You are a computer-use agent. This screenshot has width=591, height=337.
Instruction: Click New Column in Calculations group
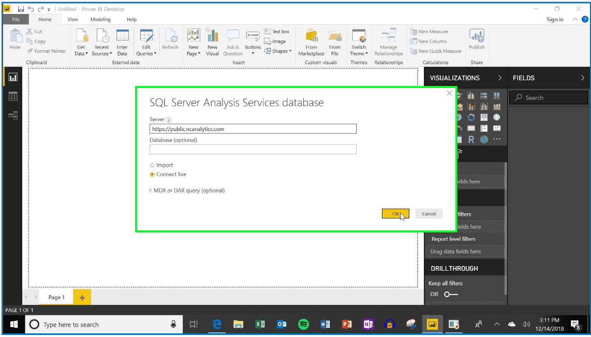(x=428, y=41)
